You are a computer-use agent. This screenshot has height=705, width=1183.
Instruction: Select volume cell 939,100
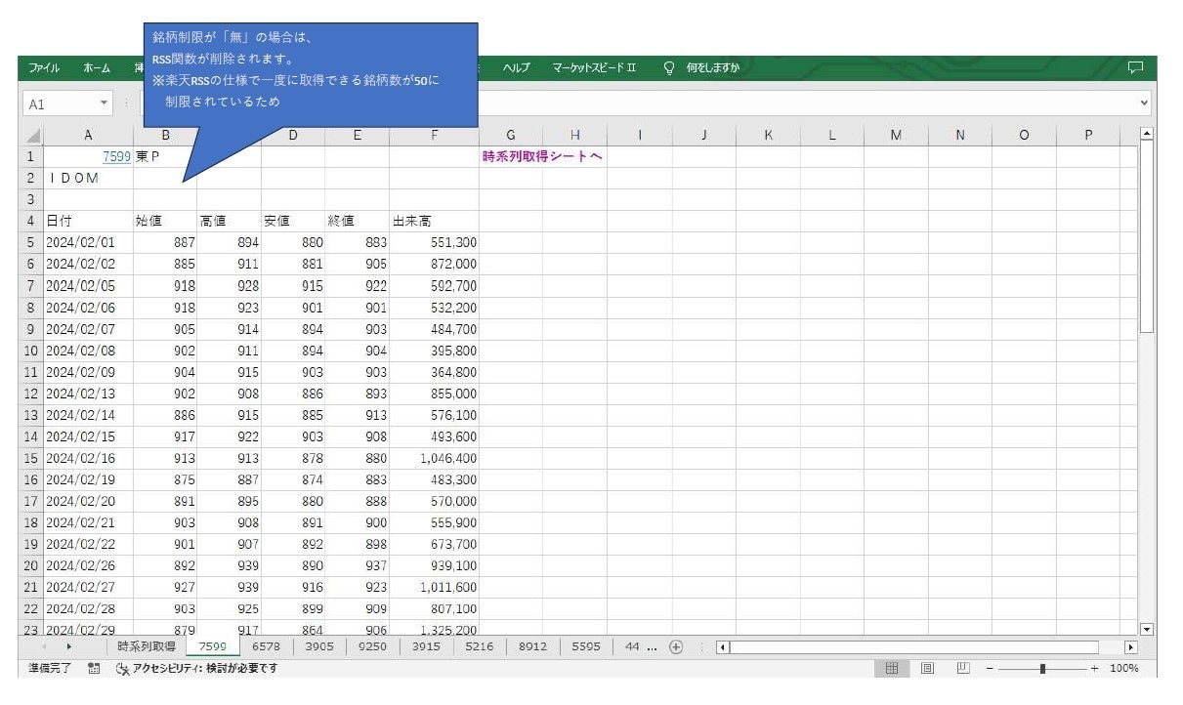coord(434,565)
